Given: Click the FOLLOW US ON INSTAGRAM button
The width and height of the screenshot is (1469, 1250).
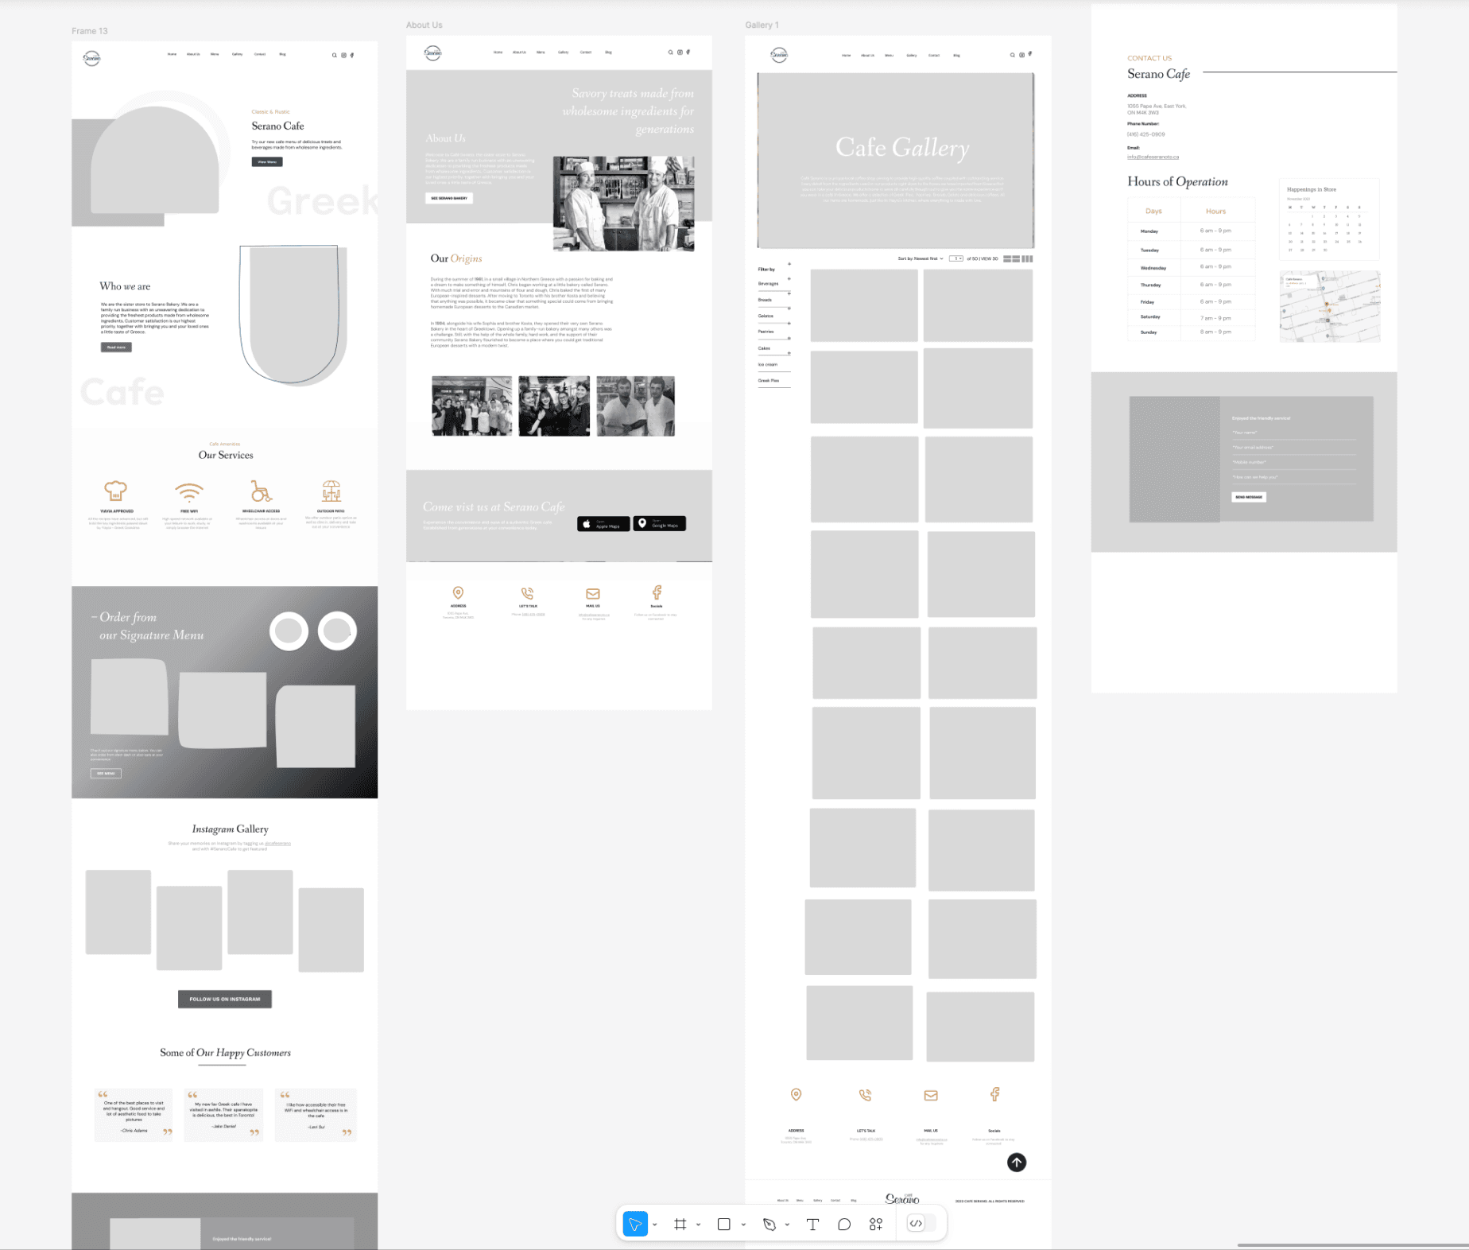Looking at the screenshot, I should [x=224, y=999].
